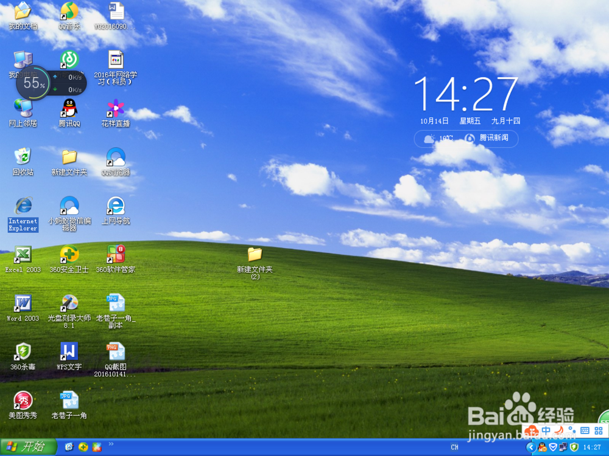Expand the quick launch overflow chevron
This screenshot has height=456, width=609.
111,444
